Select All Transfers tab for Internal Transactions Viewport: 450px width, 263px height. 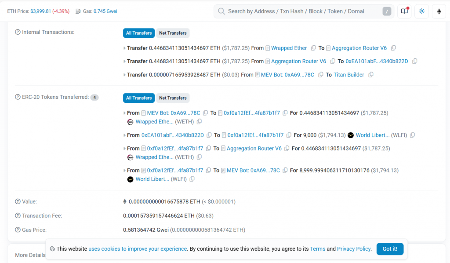[x=139, y=33]
